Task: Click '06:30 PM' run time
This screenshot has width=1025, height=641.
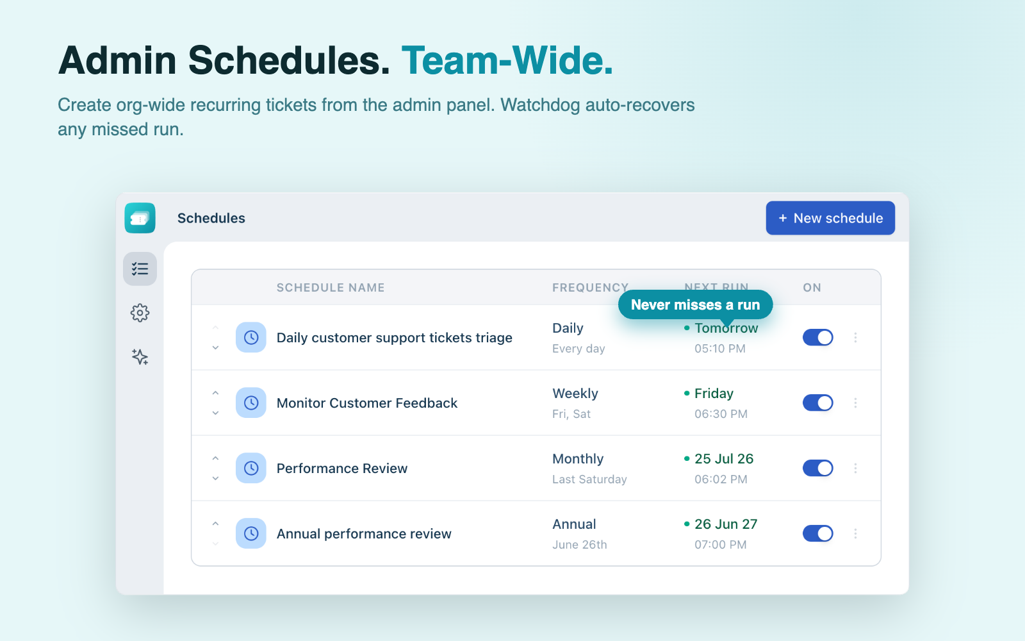Action: point(721,414)
